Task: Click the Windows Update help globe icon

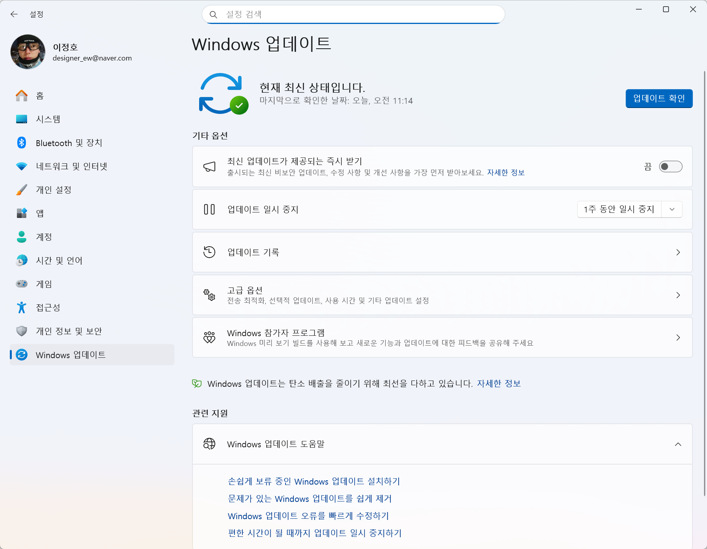Action: [x=209, y=444]
